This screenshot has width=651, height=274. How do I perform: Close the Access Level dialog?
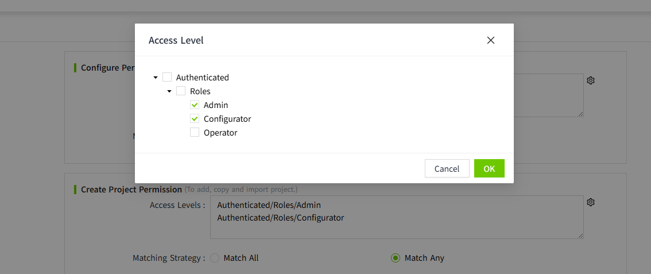pyautogui.click(x=490, y=40)
